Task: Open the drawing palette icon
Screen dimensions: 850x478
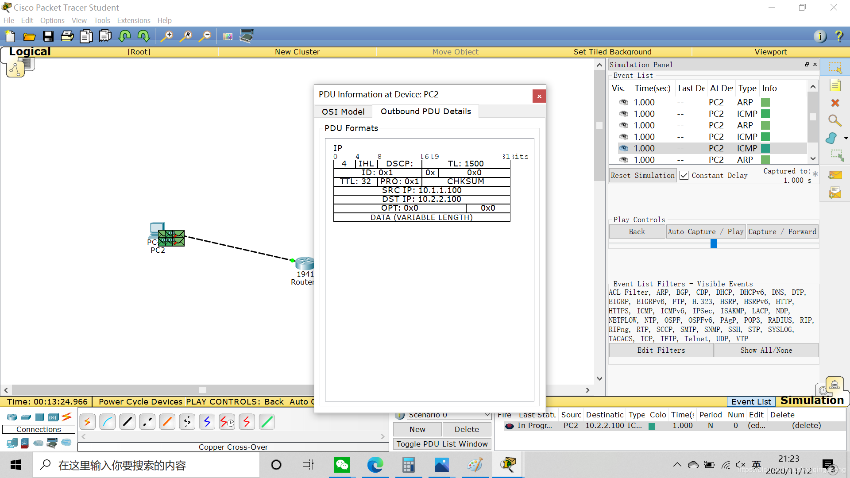Action: (228, 36)
